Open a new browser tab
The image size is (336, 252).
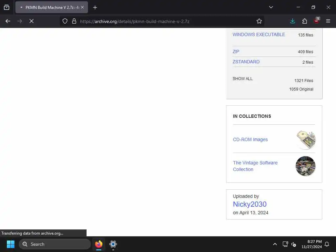[95, 8]
